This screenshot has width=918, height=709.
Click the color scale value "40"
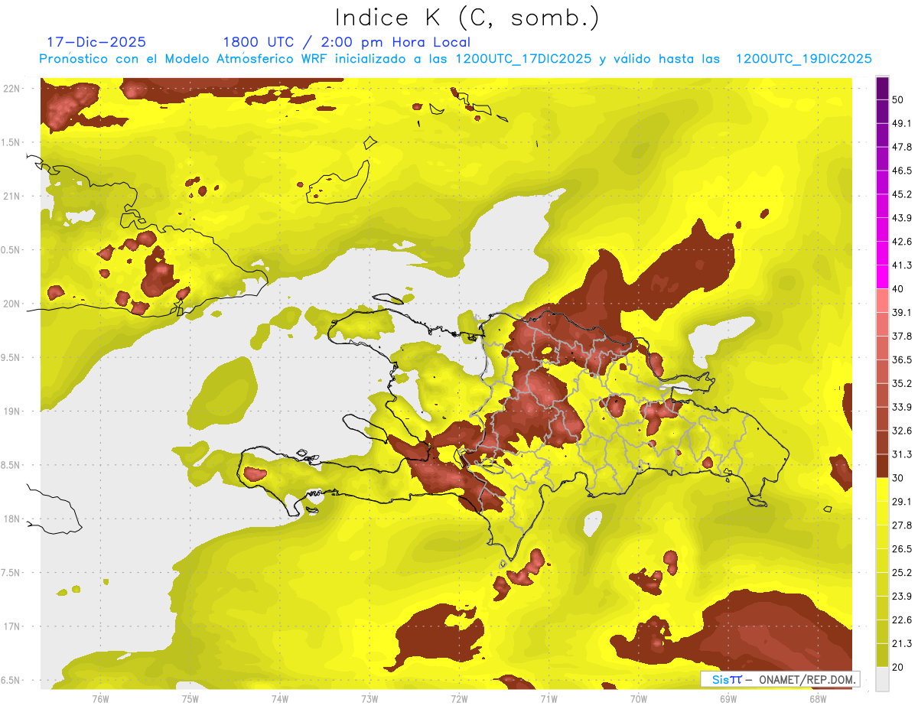point(898,289)
